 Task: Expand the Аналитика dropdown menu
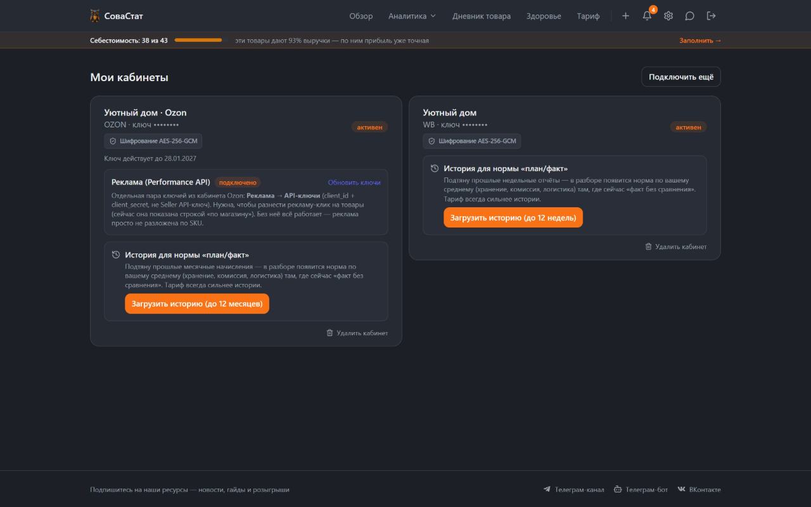pyautogui.click(x=412, y=16)
